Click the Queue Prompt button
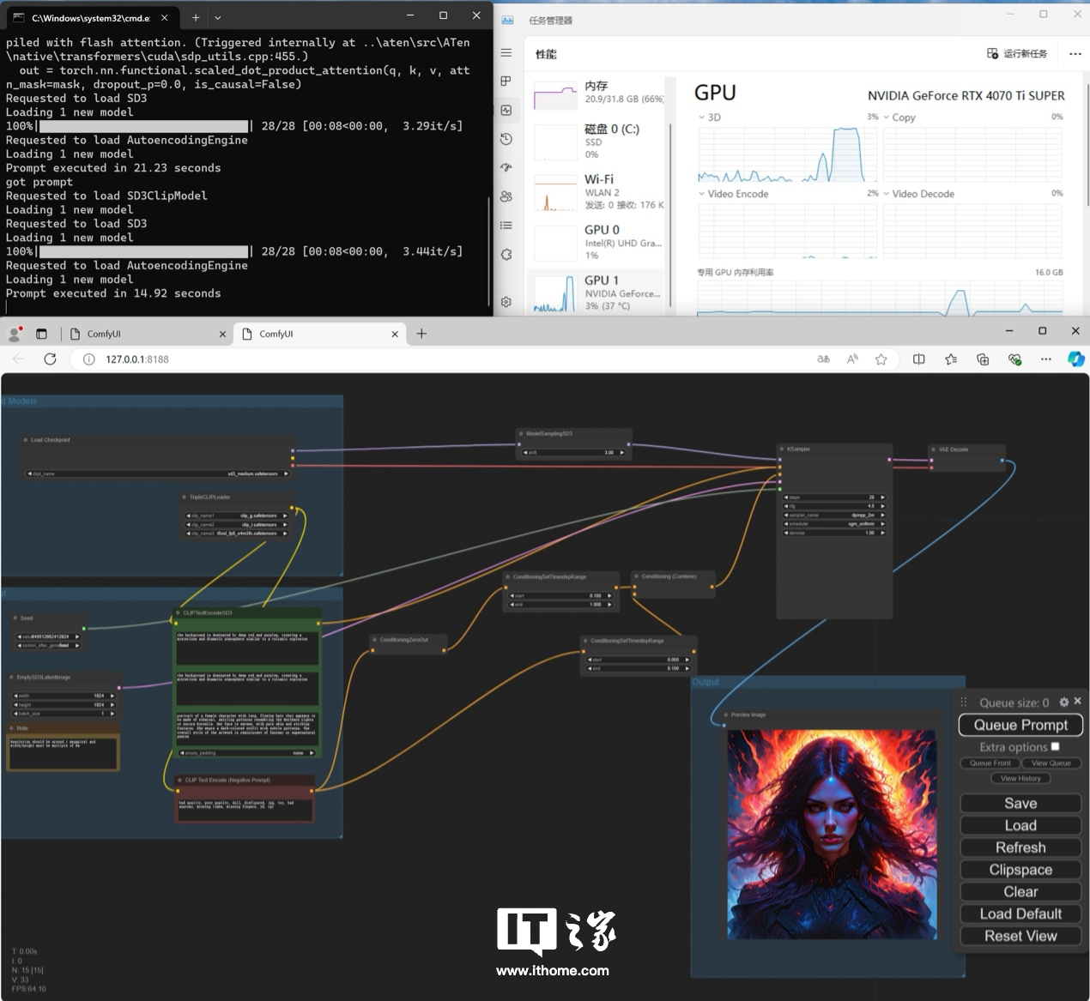This screenshot has height=1001, width=1090. 1020,725
